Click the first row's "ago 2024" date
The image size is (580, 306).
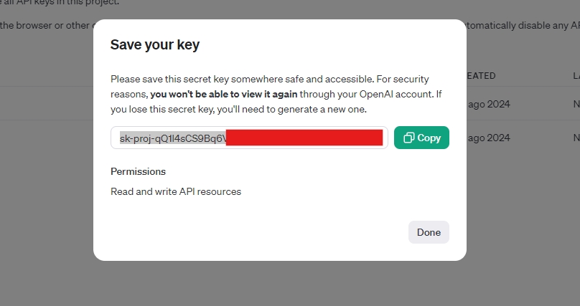(488, 104)
